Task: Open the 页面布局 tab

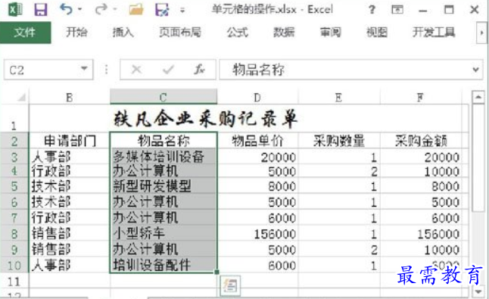Action: pyautogui.click(x=180, y=32)
